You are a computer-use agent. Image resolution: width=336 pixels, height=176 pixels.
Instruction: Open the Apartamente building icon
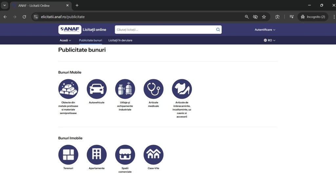pyautogui.click(x=96, y=155)
